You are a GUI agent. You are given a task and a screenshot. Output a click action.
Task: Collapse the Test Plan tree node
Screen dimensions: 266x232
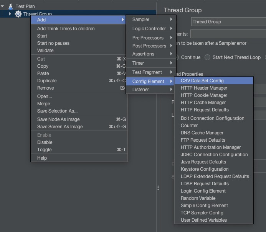click(2, 6)
